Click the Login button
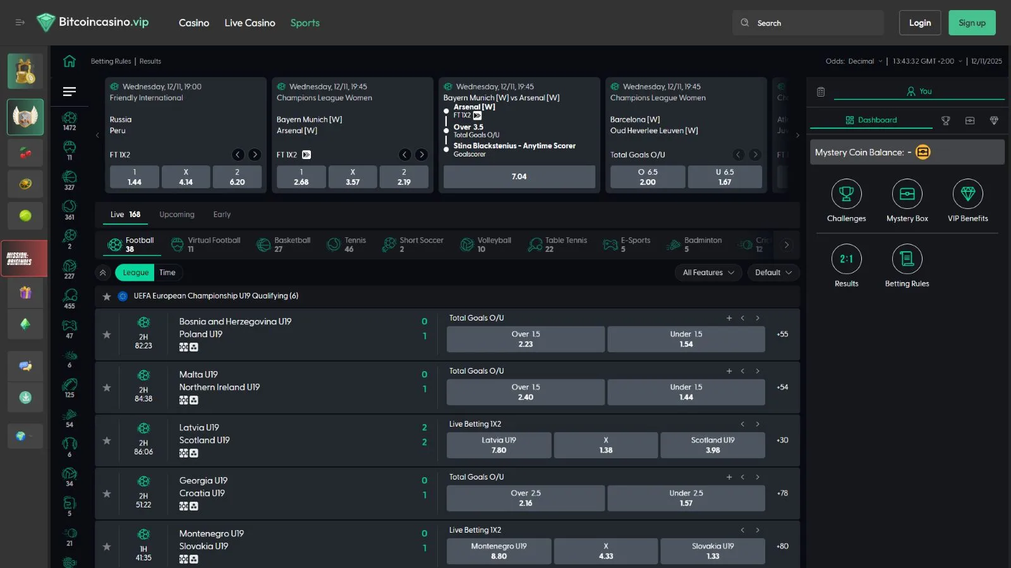Viewport: 1011px width, 568px height. point(919,23)
